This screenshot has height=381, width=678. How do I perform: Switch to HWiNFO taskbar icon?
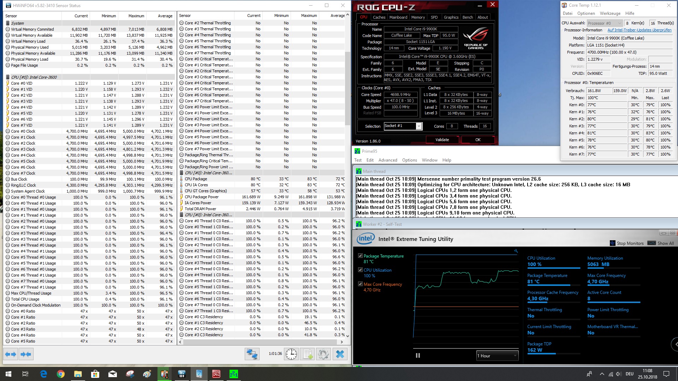(182, 374)
